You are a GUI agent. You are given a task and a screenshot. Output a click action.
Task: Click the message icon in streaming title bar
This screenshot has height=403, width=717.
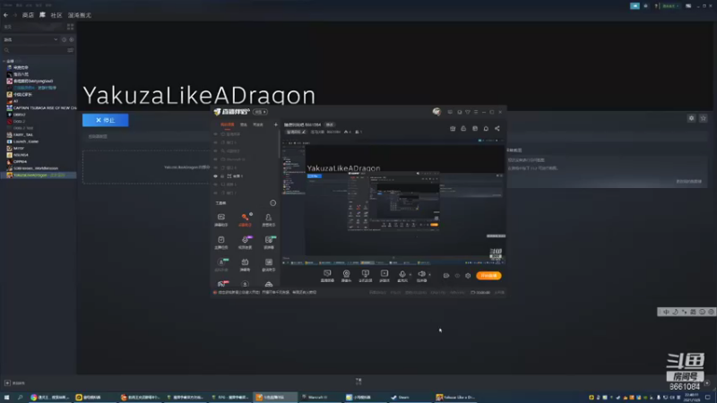[450, 112]
